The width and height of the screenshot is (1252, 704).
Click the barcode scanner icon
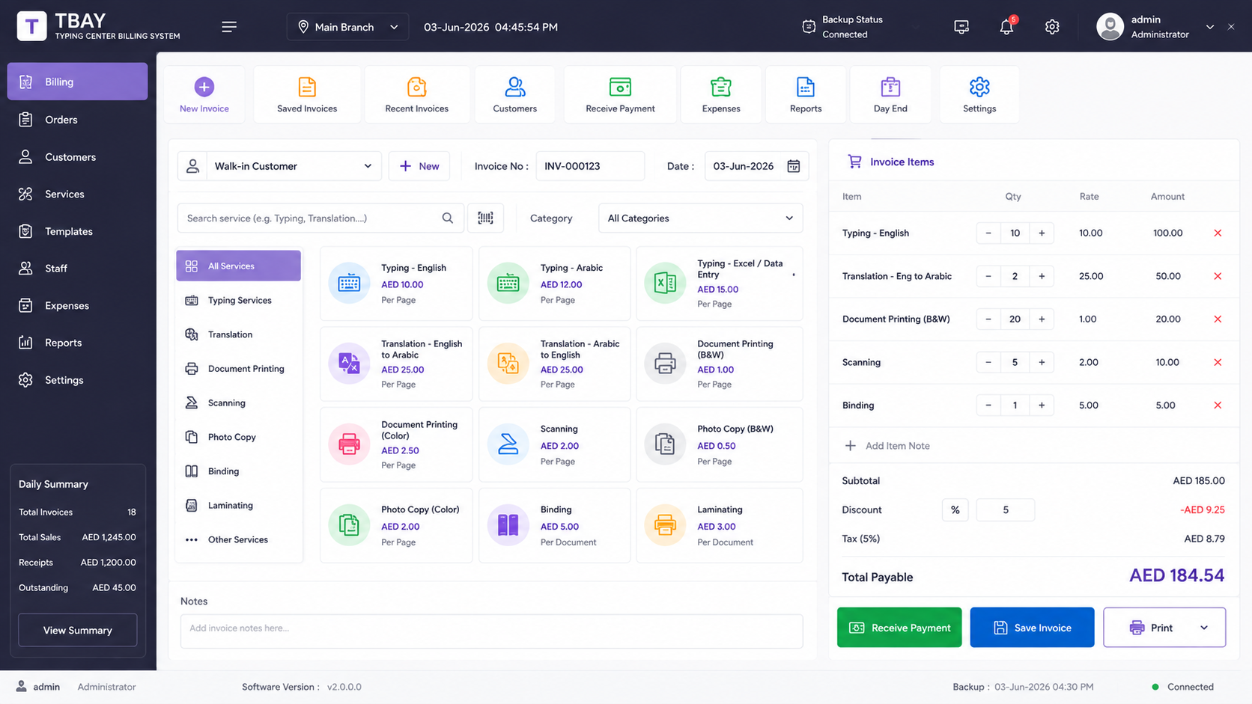tap(485, 218)
